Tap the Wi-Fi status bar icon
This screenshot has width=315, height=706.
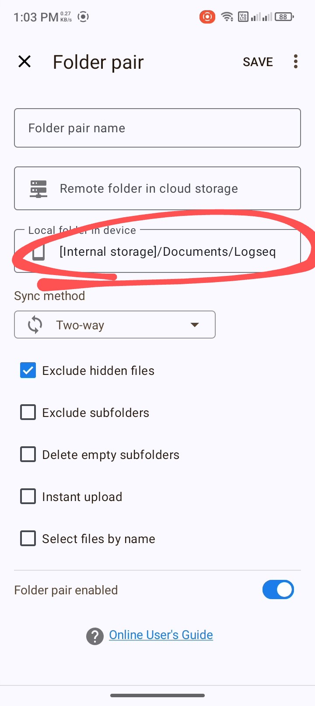pos(227,17)
